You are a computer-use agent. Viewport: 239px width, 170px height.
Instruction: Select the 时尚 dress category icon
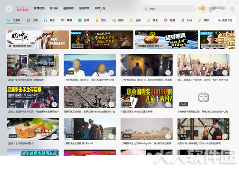pyautogui.click(x=183, y=20)
